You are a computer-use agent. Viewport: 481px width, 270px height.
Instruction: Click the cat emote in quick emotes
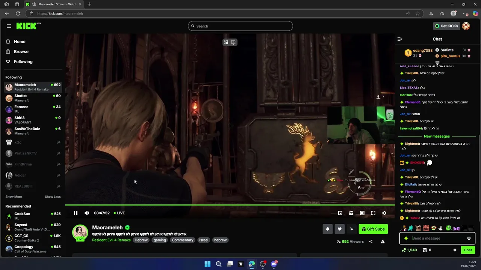point(418,228)
